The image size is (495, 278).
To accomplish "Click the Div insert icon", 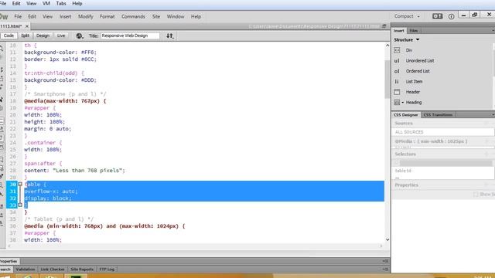I will pyautogui.click(x=397, y=50).
